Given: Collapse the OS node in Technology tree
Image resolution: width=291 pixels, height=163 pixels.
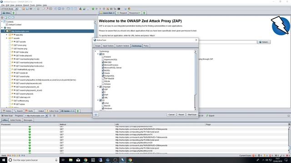Looking at the screenshot, I should click(x=98, y=100).
